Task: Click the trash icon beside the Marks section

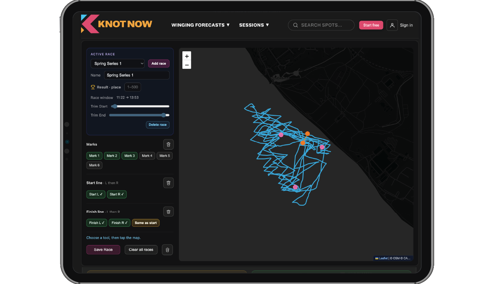Action: [168, 144]
